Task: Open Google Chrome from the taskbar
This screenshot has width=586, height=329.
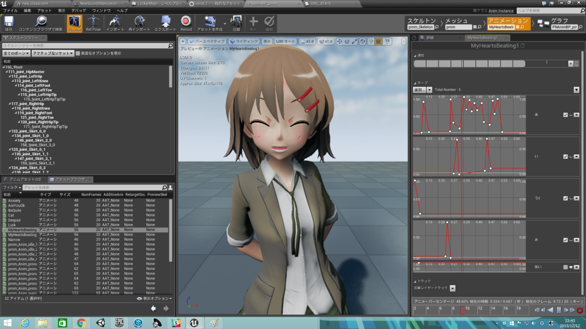Action: [x=81, y=323]
